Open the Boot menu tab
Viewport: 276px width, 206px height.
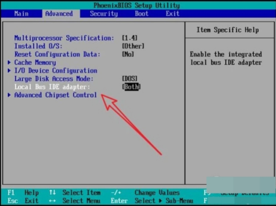pos(142,14)
